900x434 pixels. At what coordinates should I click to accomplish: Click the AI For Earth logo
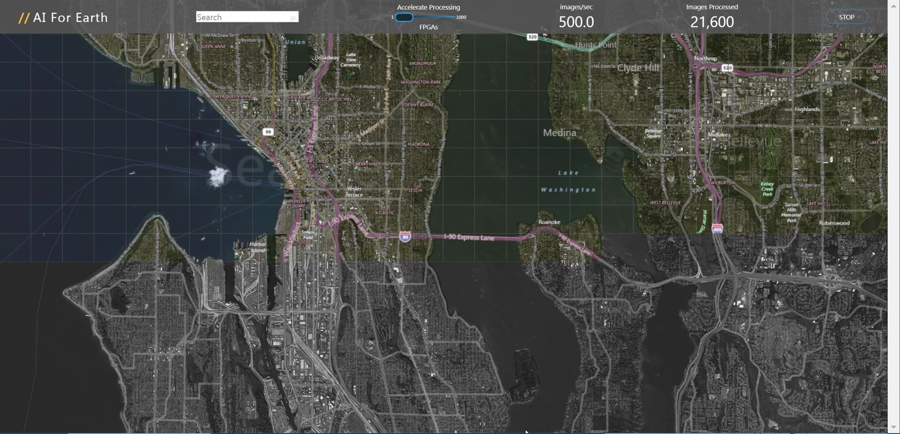[64, 17]
